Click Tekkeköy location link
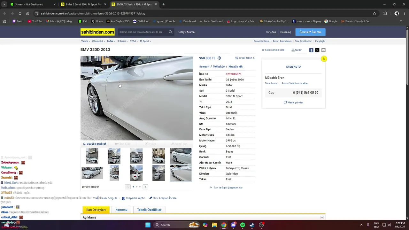This screenshot has width=409, height=230. (x=219, y=66)
